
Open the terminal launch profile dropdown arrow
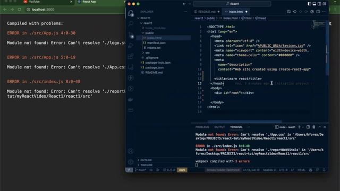[303, 127]
